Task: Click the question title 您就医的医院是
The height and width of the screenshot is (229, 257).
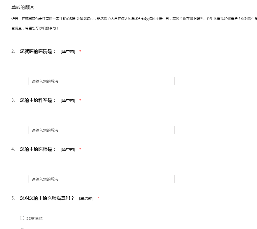Action: point(38,52)
